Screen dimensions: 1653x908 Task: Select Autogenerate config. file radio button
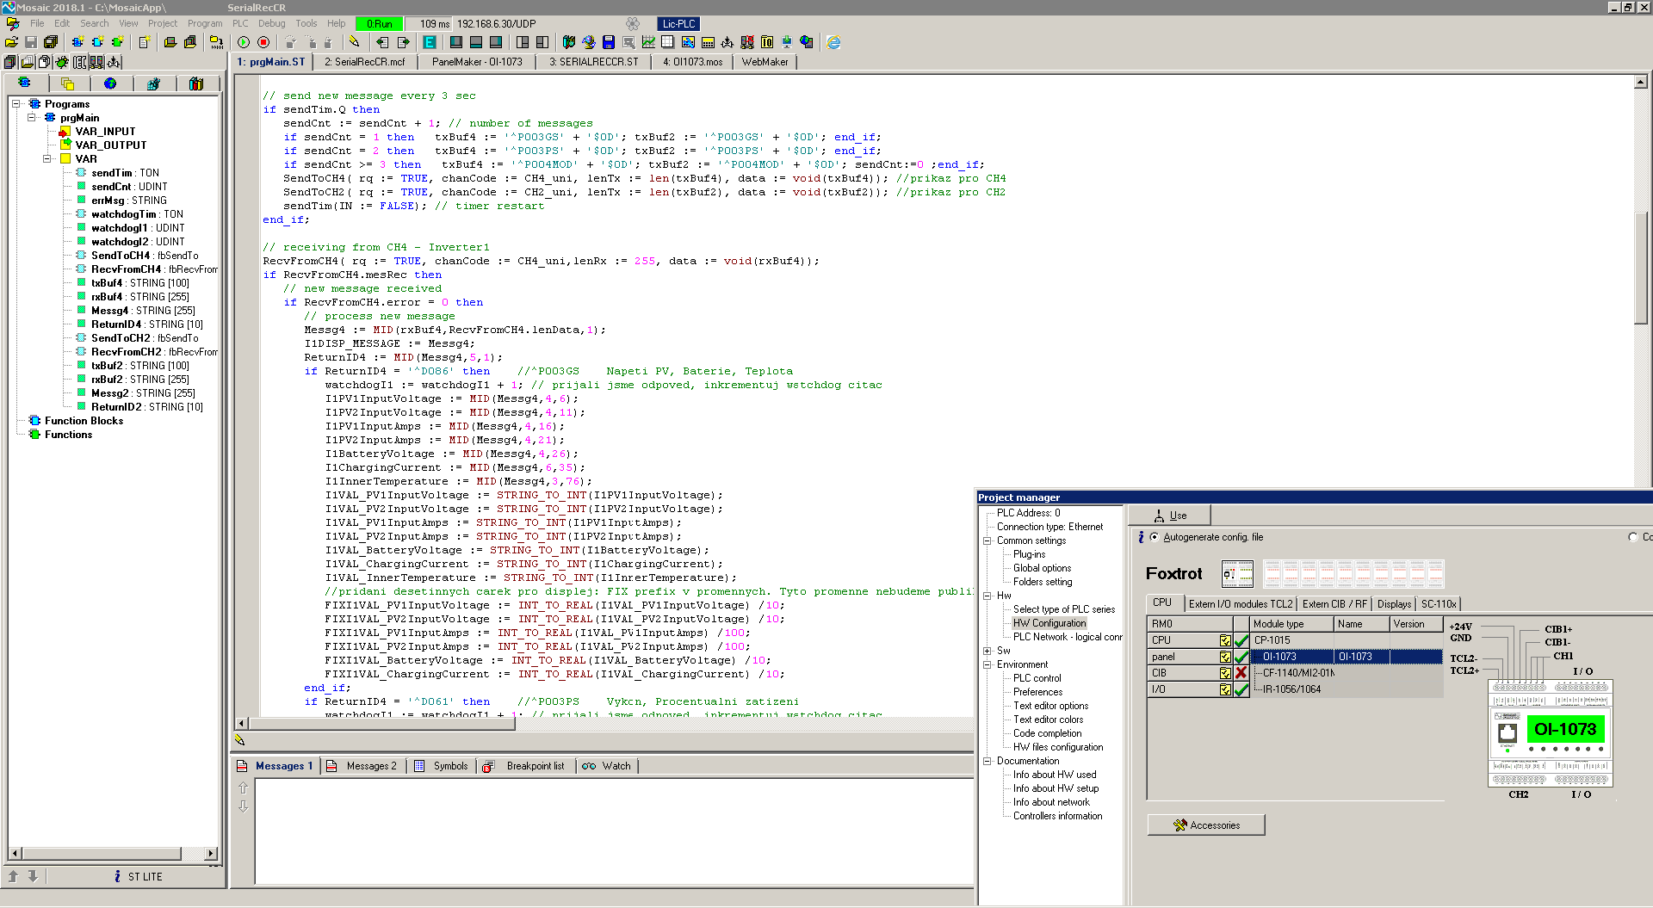1155,537
